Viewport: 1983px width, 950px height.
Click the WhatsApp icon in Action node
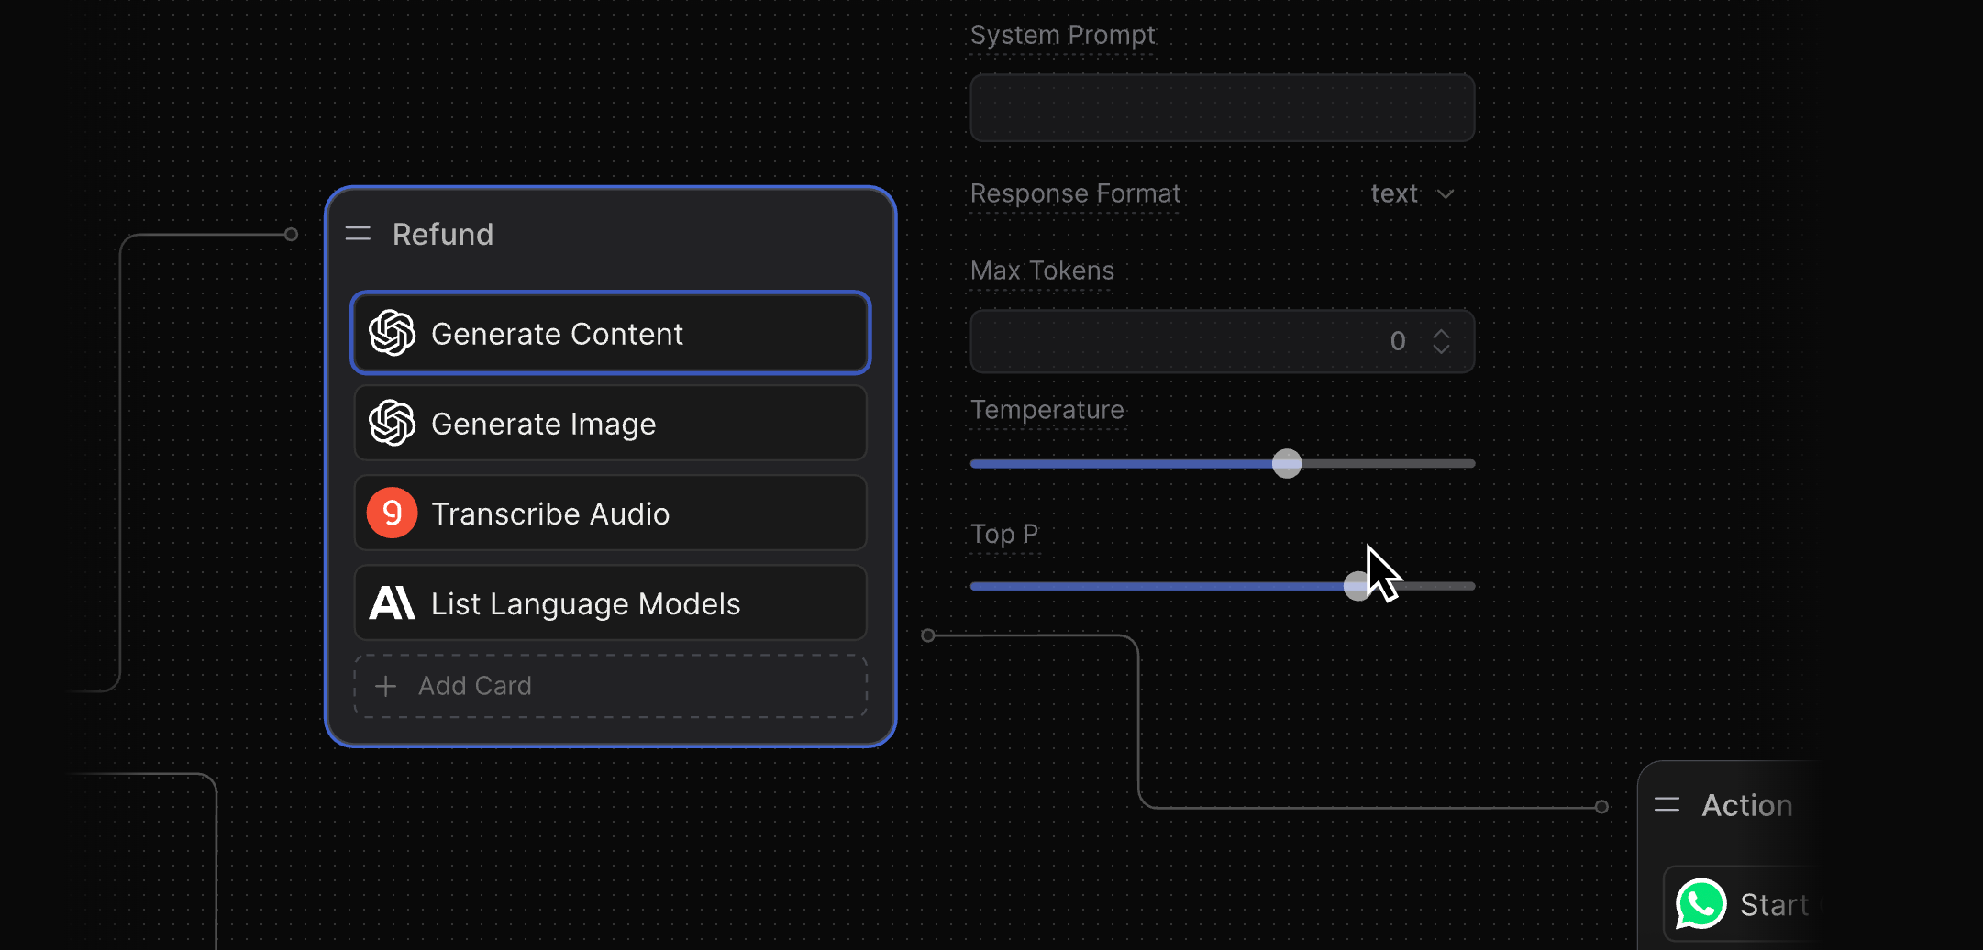tap(1701, 904)
